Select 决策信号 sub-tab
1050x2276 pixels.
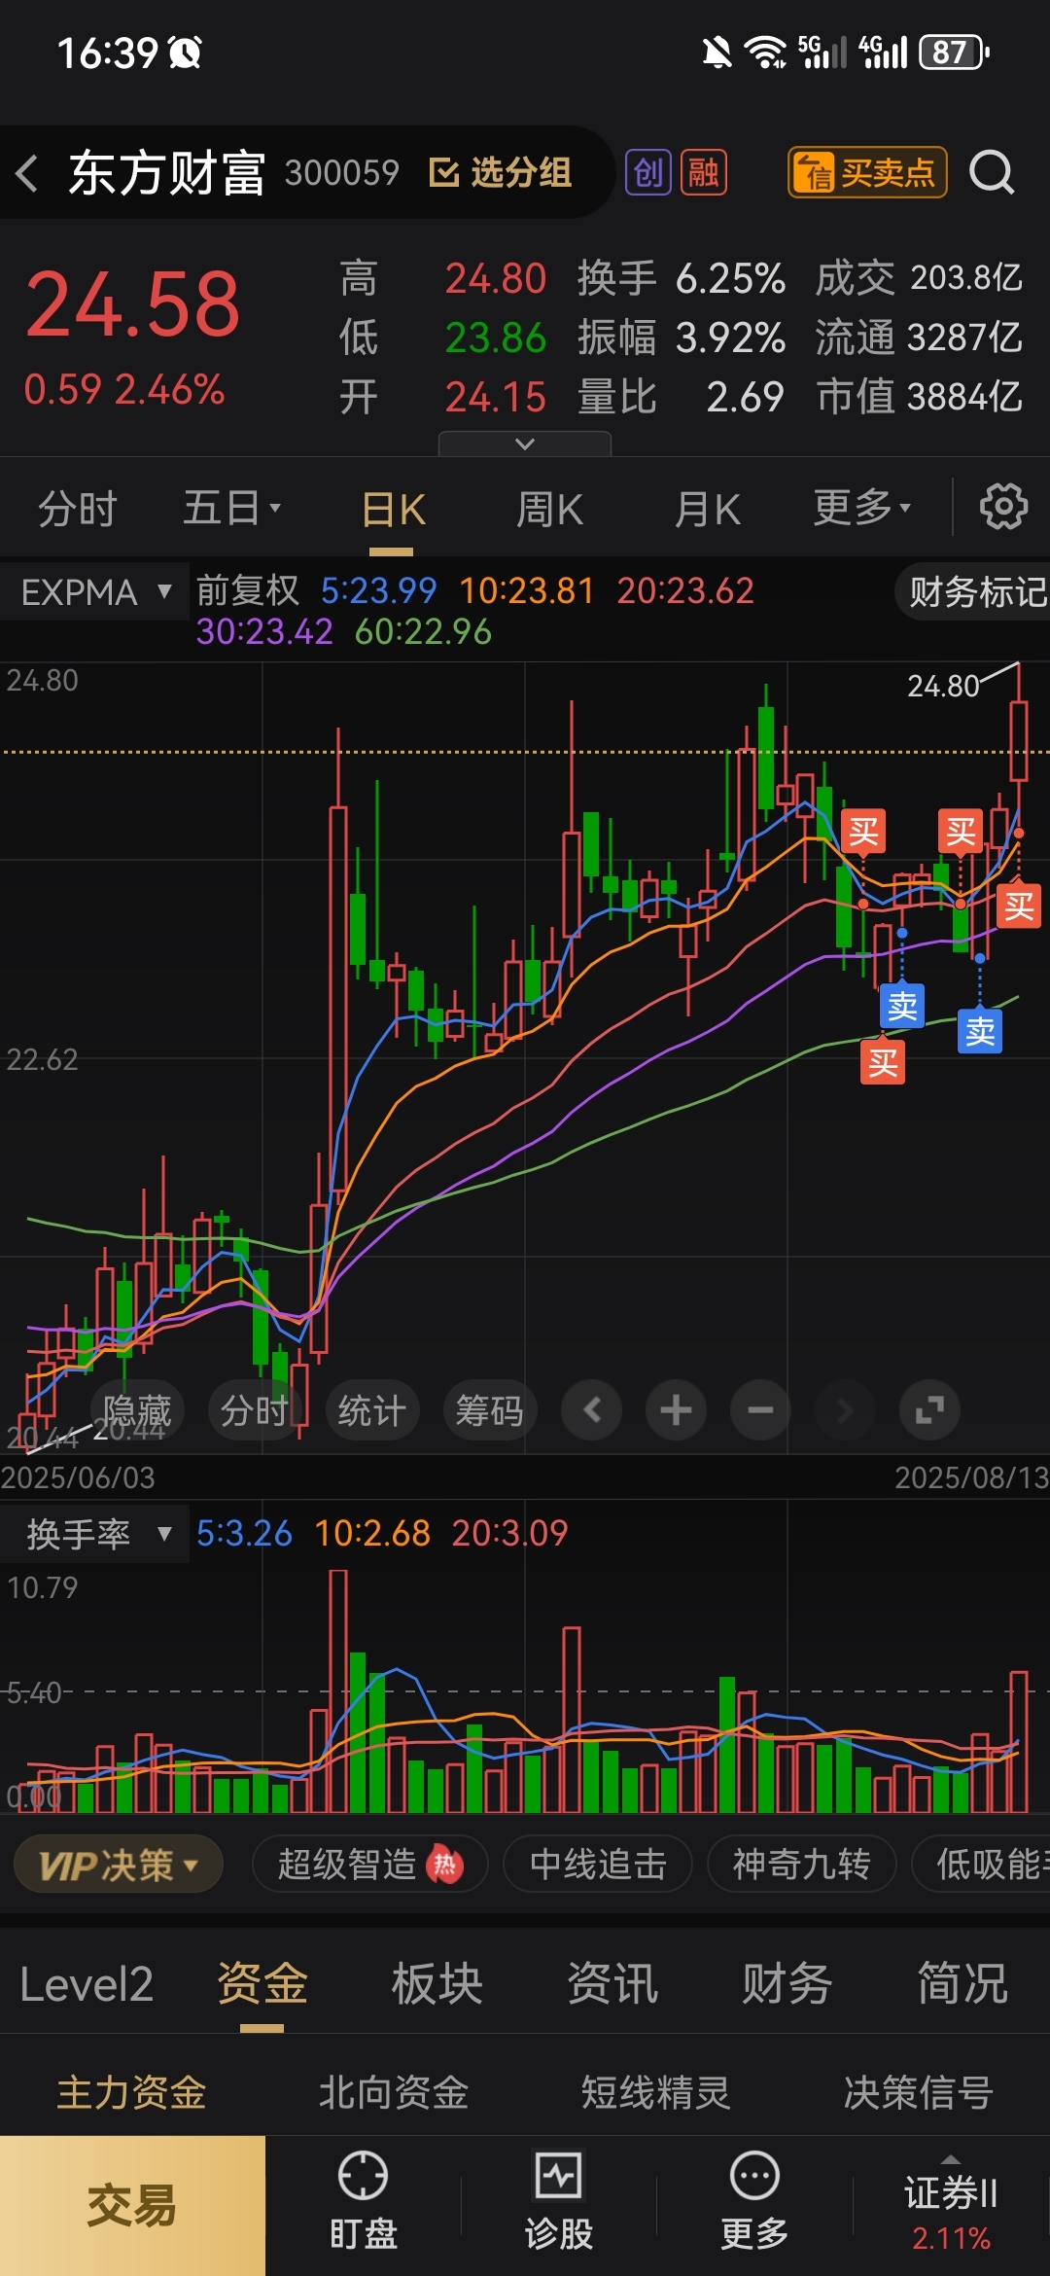(919, 2091)
